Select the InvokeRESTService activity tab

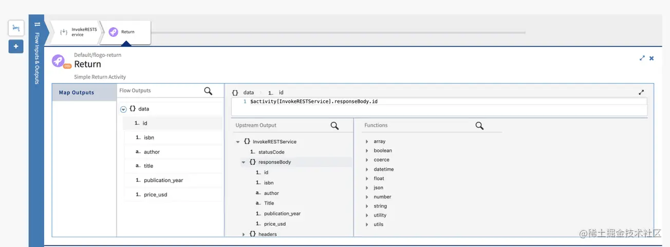76,32
